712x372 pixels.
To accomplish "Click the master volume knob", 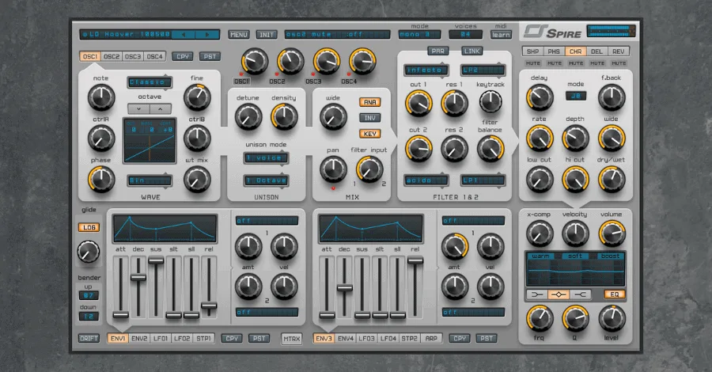I will [x=612, y=233].
